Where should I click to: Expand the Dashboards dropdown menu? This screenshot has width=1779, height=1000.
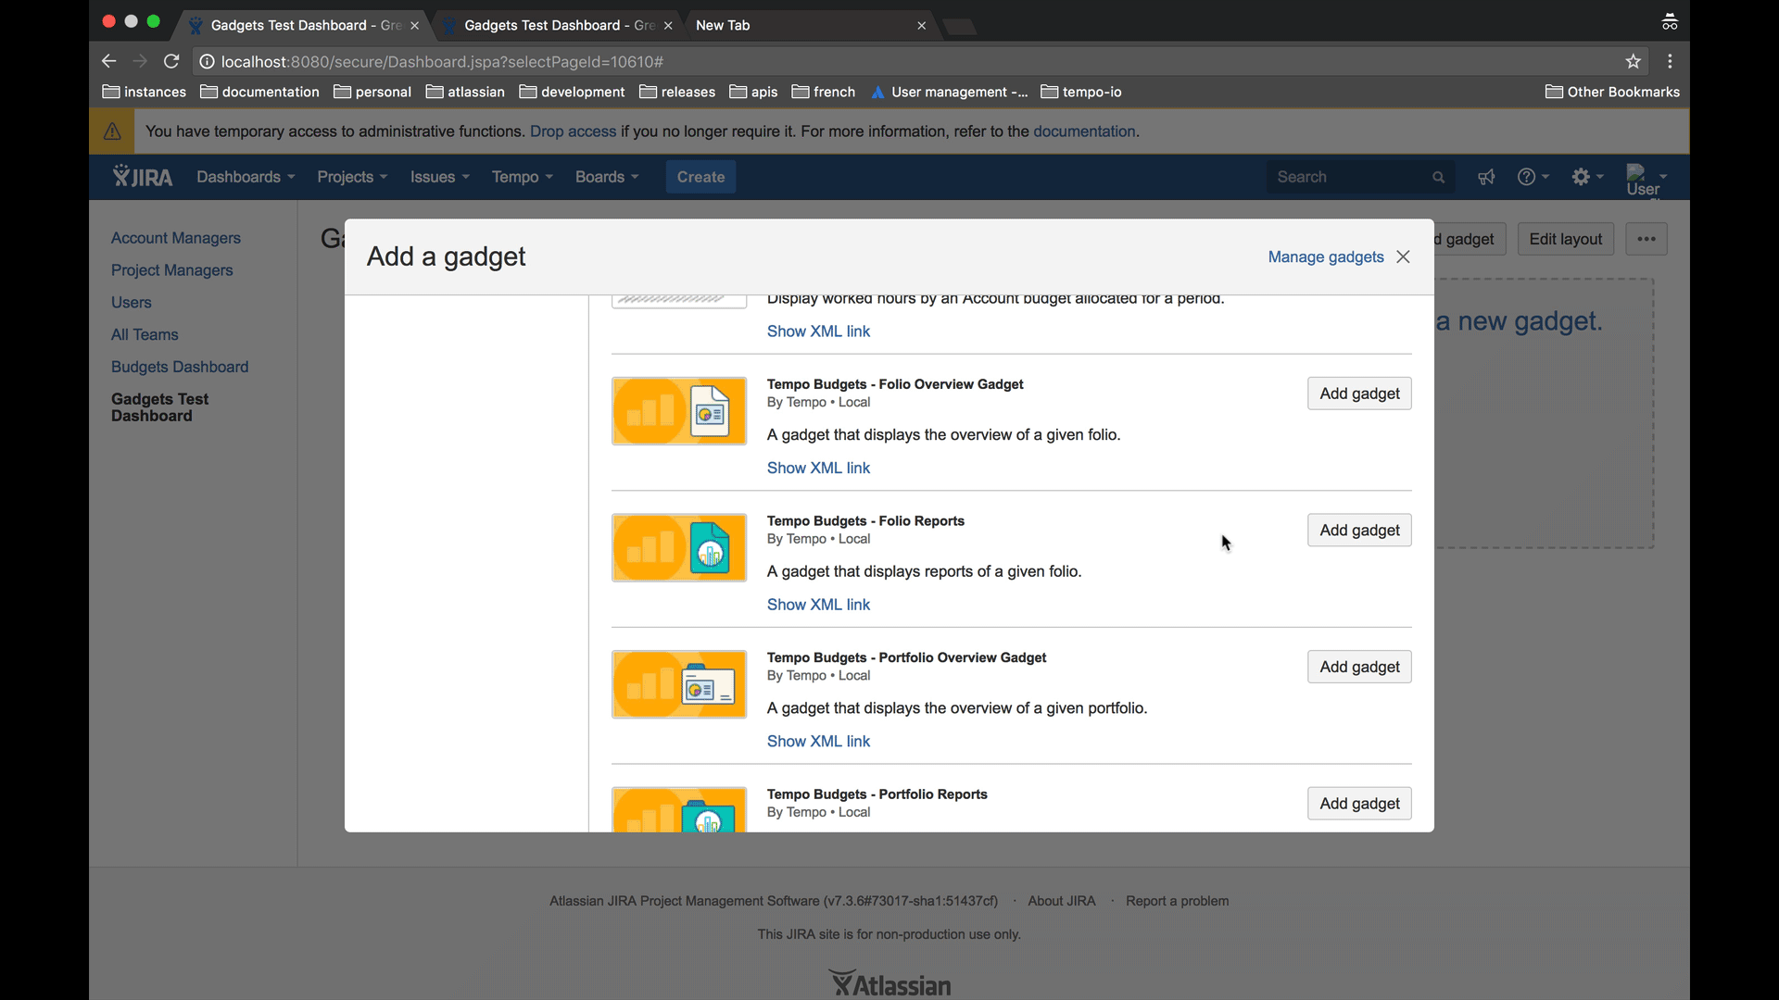pos(246,177)
